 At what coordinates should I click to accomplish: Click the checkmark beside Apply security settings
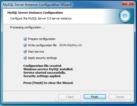[x=25, y=58]
